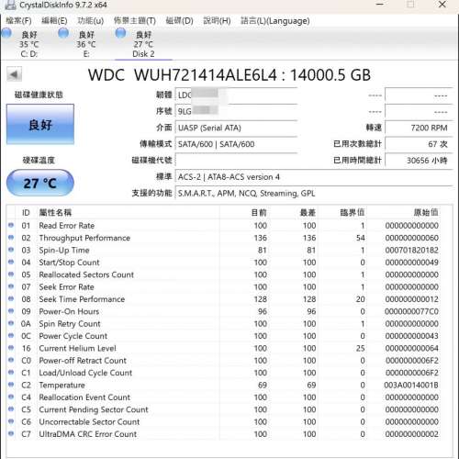
Task: Click the blue 良好 health status button
Action: coord(40,124)
